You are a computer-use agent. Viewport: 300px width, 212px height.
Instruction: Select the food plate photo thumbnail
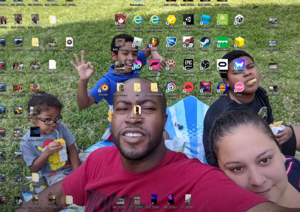[x=35, y=88]
